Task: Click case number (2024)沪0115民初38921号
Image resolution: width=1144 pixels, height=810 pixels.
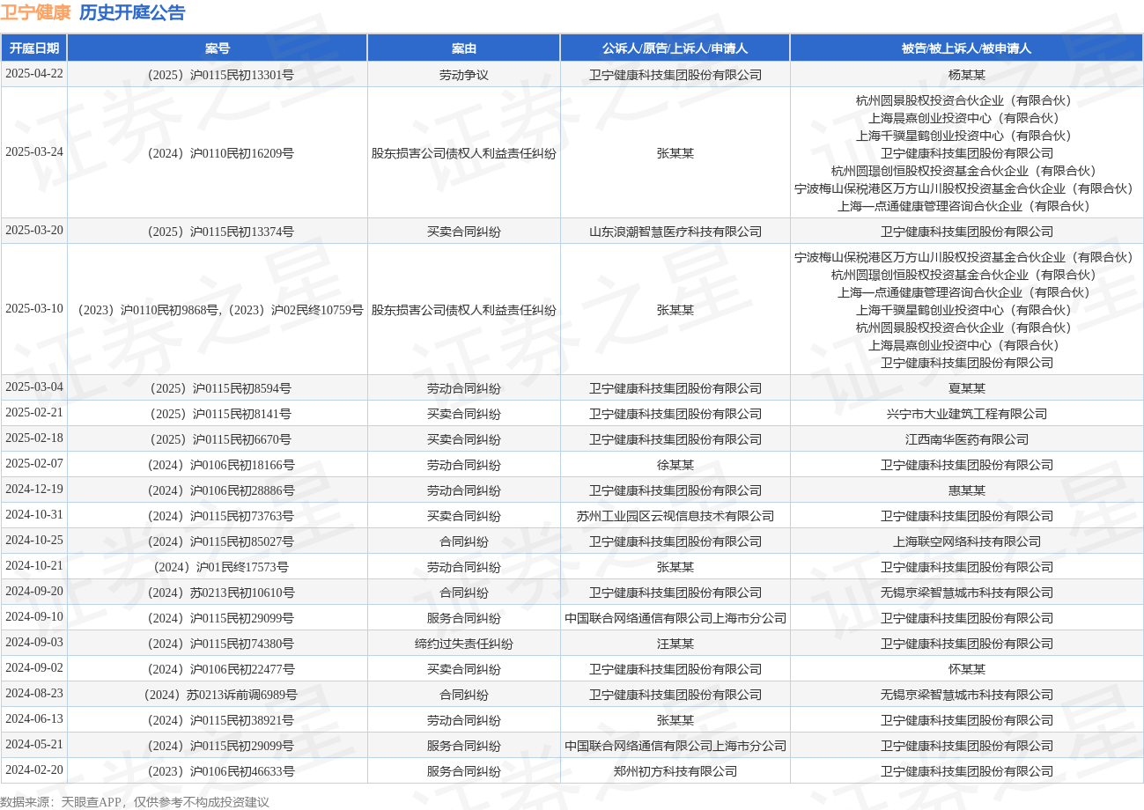Action: point(218,720)
